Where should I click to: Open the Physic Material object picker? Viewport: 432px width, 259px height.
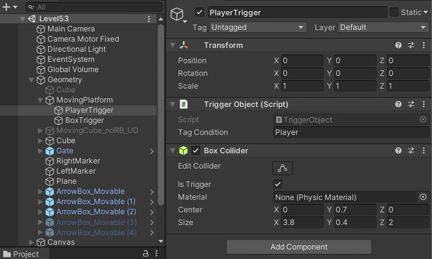423,197
